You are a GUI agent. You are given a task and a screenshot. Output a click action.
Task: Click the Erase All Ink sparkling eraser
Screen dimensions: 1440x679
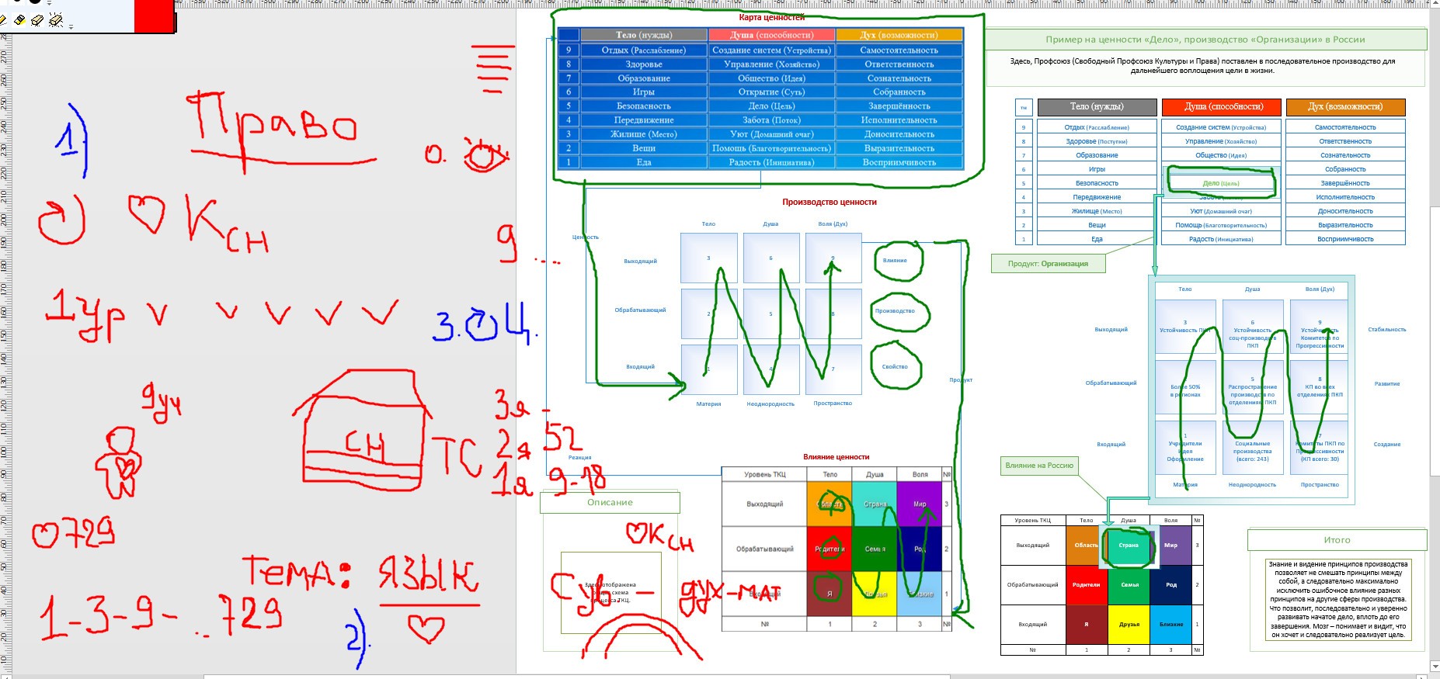pyautogui.click(x=56, y=20)
